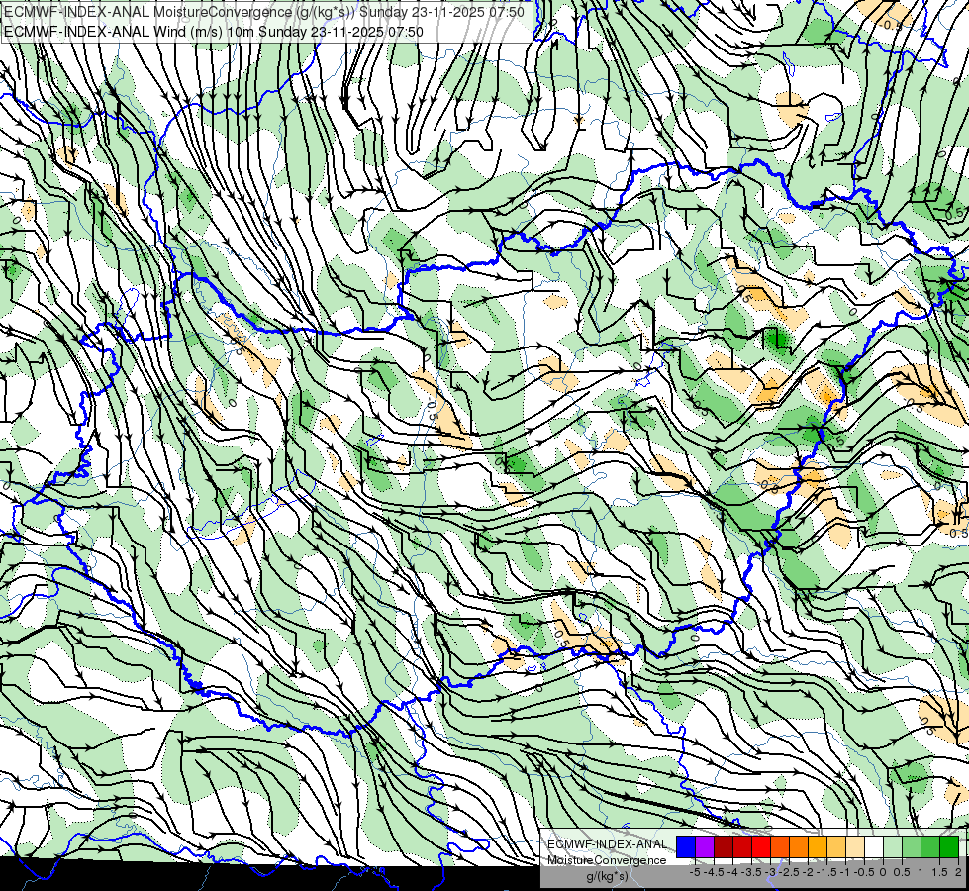Click the legend value -1.5
Screen dimensions: 969x891
tap(826, 872)
